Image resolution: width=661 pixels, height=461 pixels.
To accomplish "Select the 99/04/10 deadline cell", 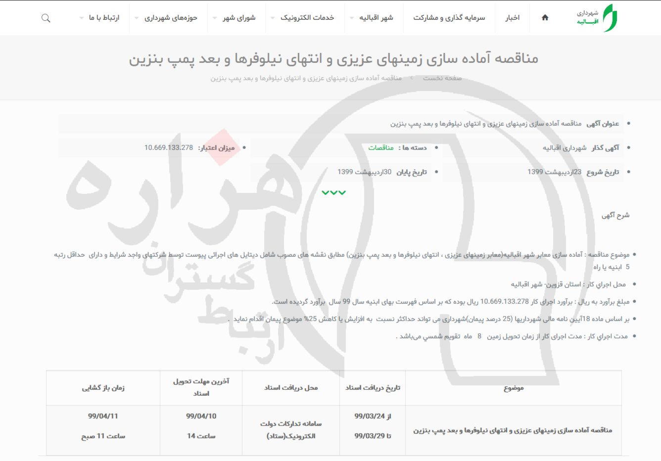I will tap(201, 416).
